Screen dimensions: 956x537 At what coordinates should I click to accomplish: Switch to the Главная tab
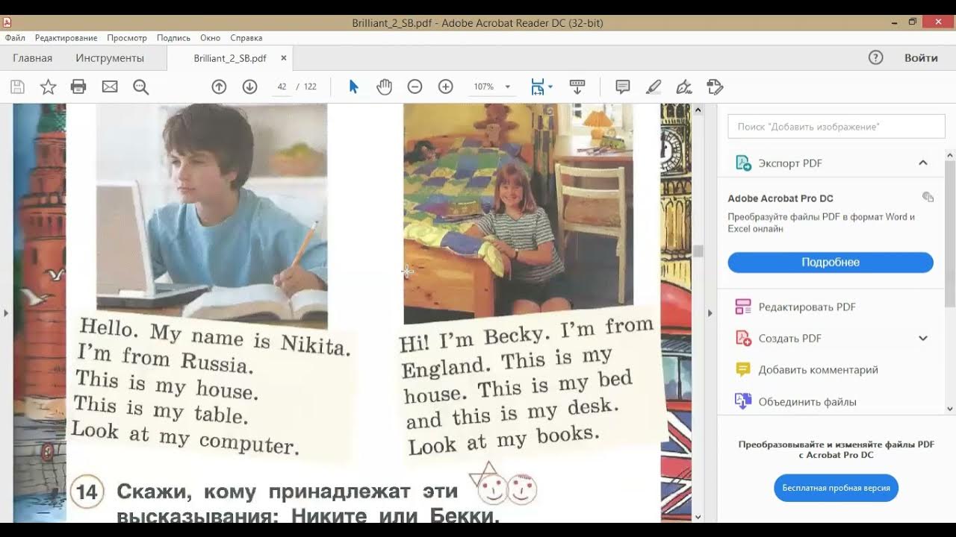(x=33, y=58)
